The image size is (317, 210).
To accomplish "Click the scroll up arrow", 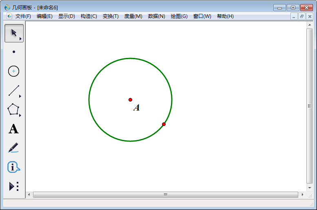I will tap(310, 25).
